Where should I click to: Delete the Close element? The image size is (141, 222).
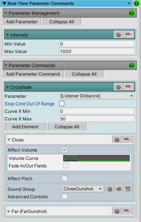[x=127, y=139]
